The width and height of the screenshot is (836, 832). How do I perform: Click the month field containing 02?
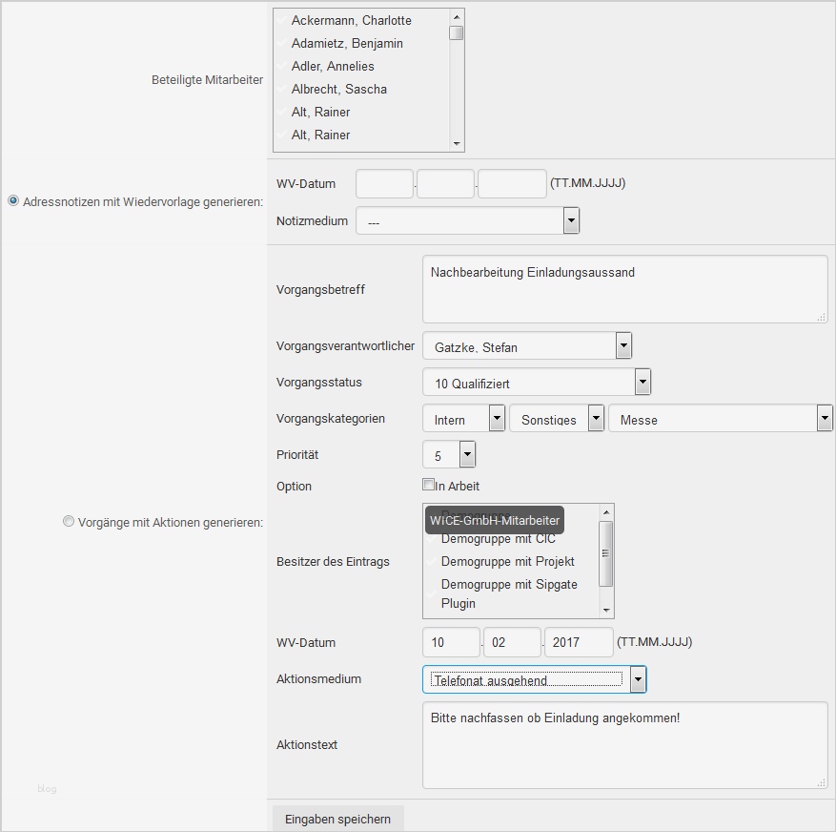click(x=512, y=642)
